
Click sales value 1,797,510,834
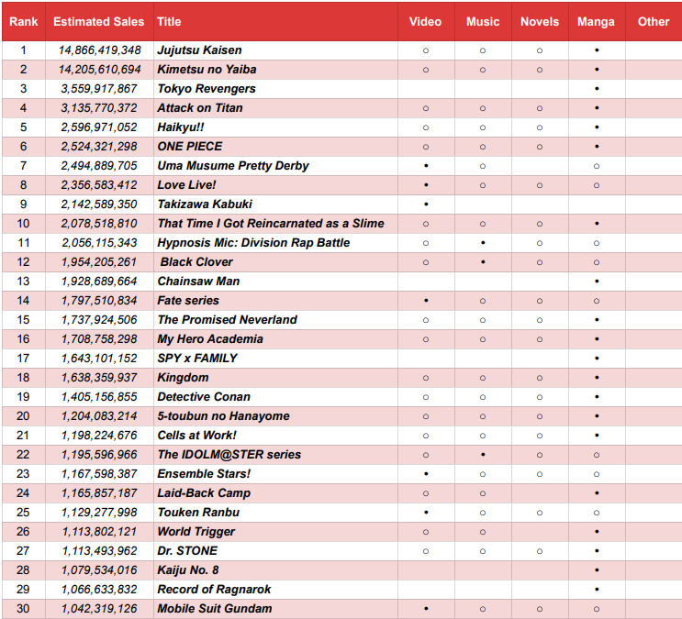coord(99,301)
